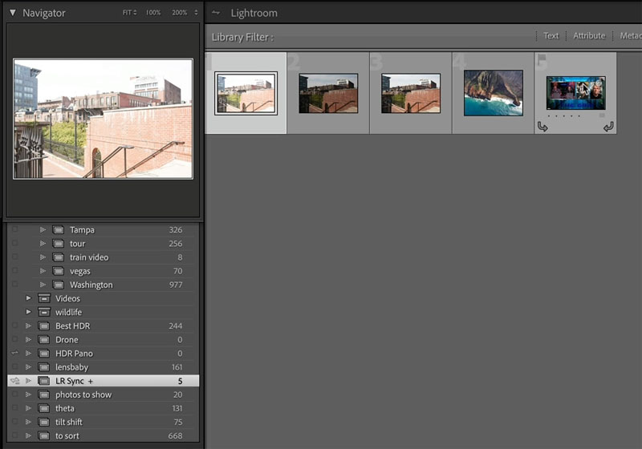This screenshot has height=449, width=642.
Task: Rotate the fifth thumbnail clockwise
Action: (608, 127)
